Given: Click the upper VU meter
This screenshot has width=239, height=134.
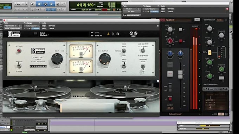Looking at the screenshot, I should (x=81, y=51).
